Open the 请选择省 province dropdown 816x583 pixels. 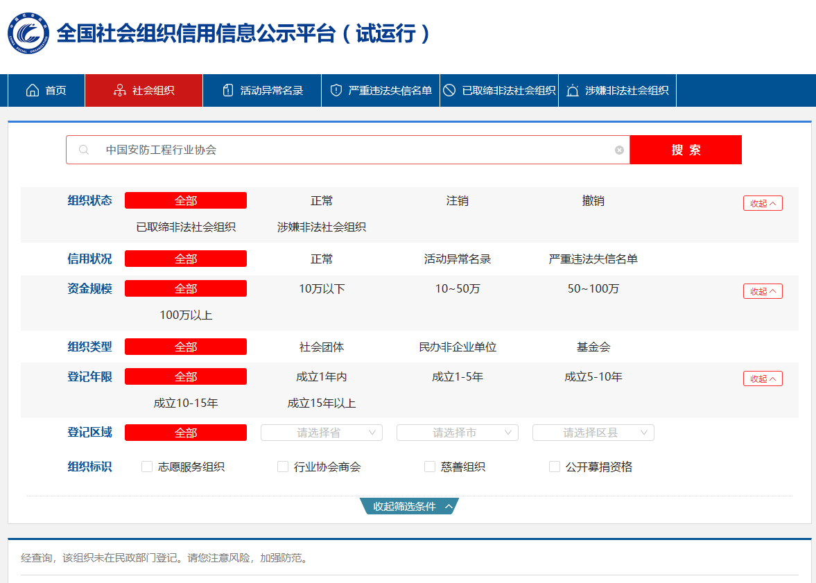point(322,433)
